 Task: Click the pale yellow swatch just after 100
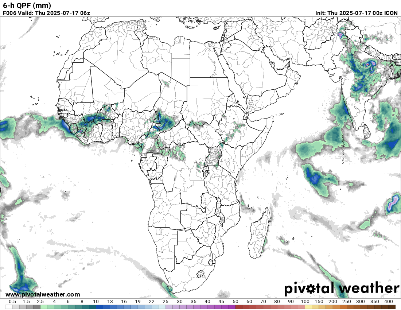click(308, 307)
